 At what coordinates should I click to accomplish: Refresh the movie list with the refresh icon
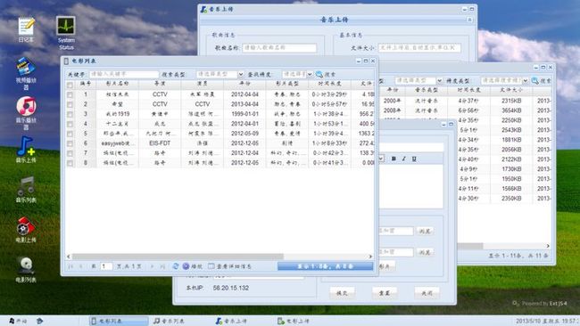coord(175,266)
